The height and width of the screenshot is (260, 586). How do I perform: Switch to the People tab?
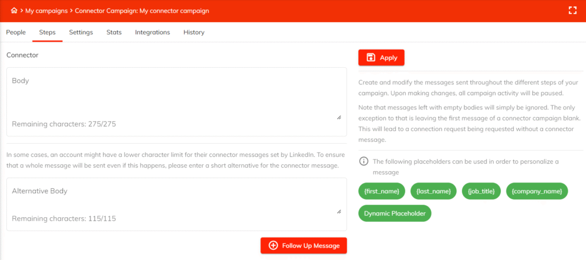16,32
